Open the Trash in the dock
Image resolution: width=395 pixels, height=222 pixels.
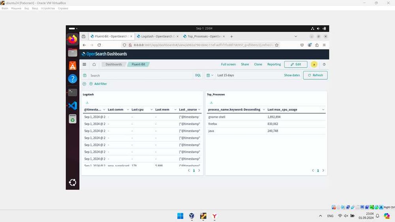pyautogui.click(x=73, y=119)
